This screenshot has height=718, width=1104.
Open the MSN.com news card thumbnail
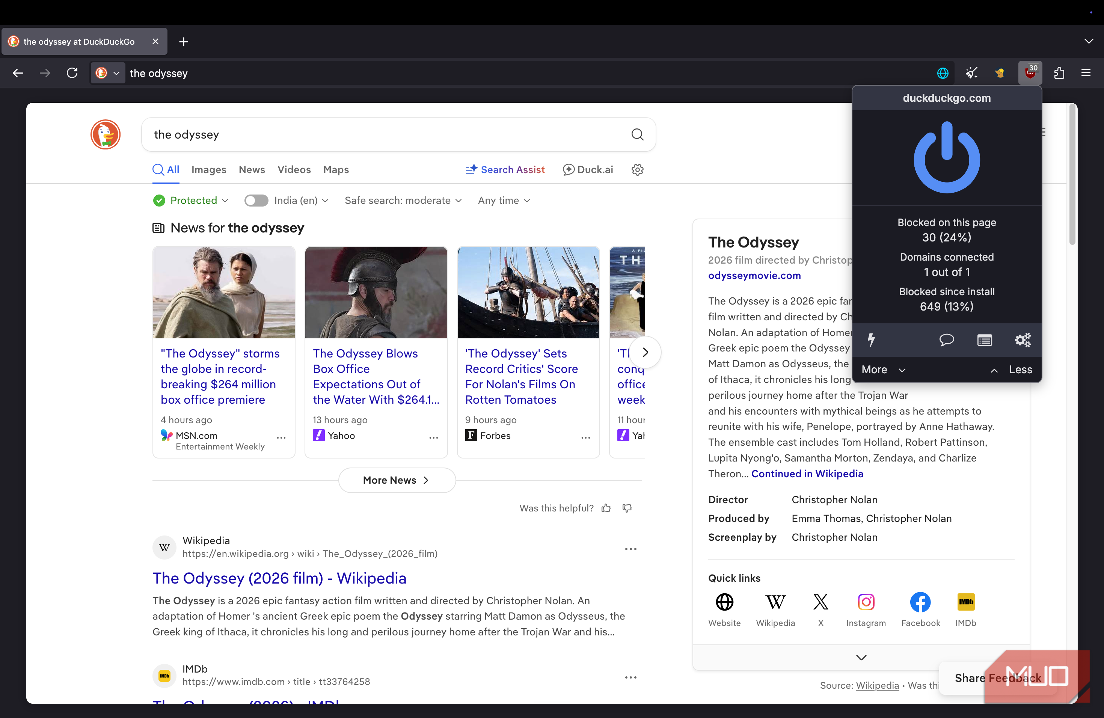(223, 292)
